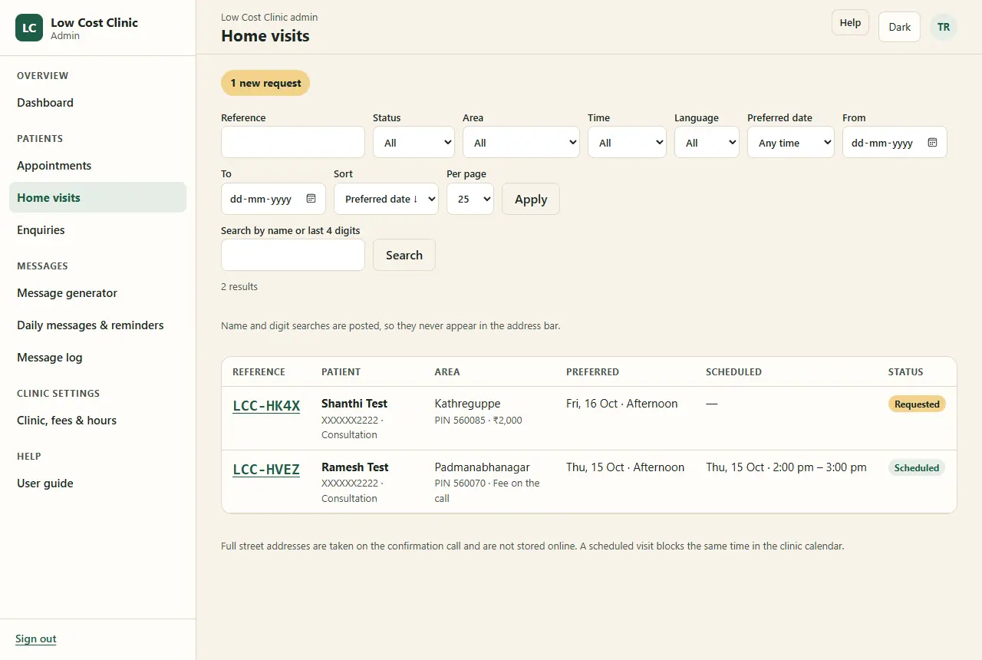Open visit reference LCC-HVEZ
Viewport: 982px width, 660px height.
click(266, 470)
